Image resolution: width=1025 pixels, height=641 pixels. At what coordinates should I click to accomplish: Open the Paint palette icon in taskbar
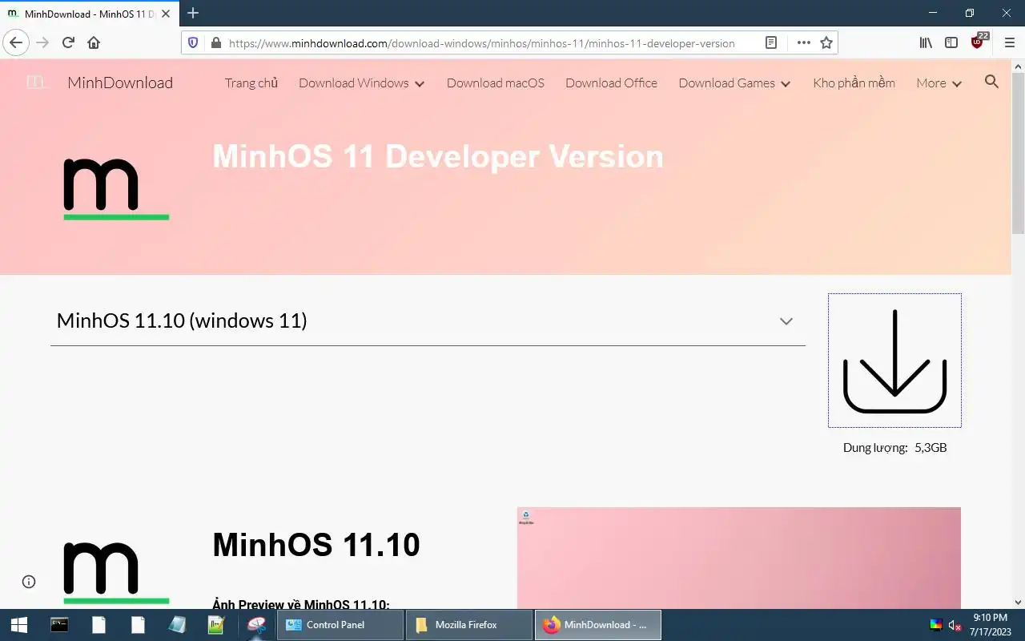pos(256,625)
